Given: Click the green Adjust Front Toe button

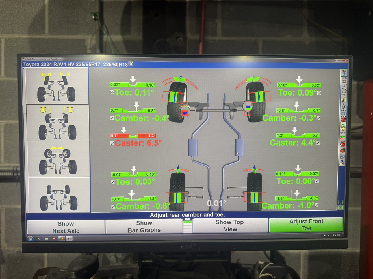Looking at the screenshot, I should [306, 225].
